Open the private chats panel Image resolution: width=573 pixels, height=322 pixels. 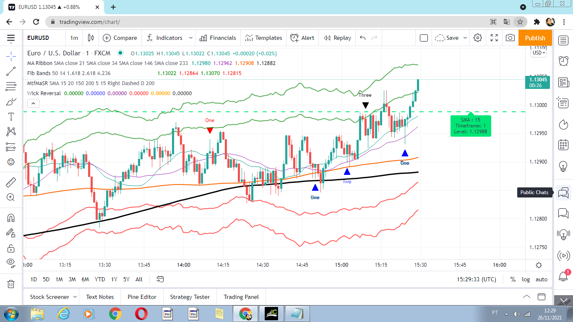tap(563, 213)
